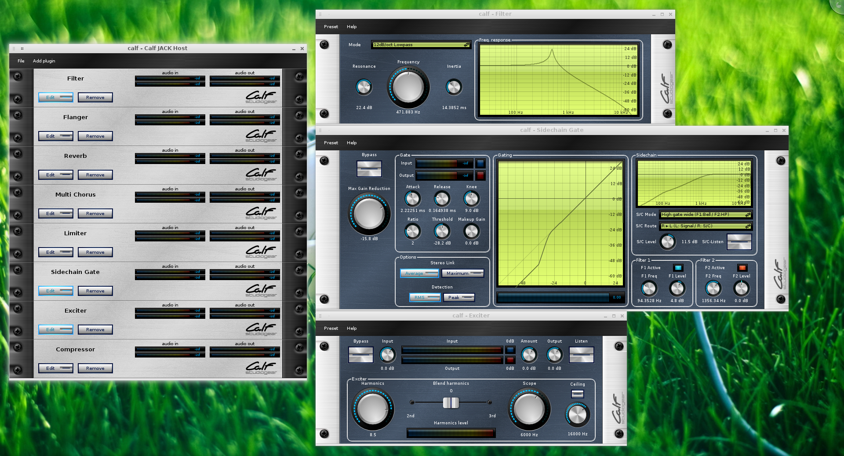
Task: Click the Threshold knob in Sidechain Gate
Action: [442, 231]
